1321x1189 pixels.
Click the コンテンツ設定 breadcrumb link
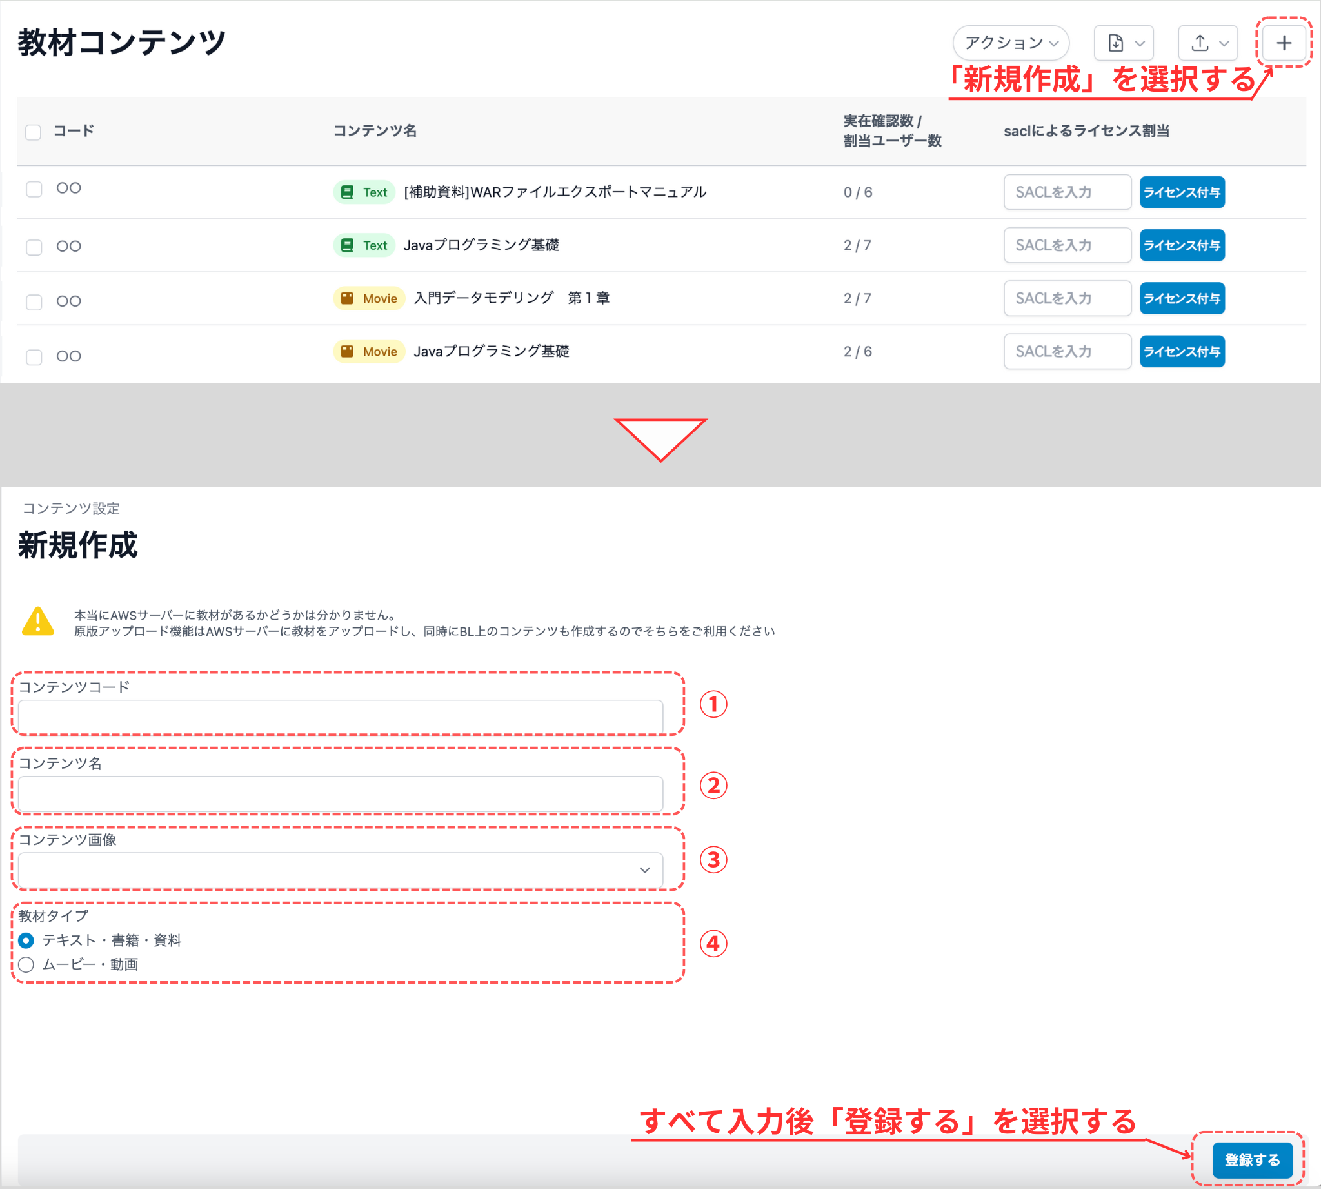click(x=71, y=508)
